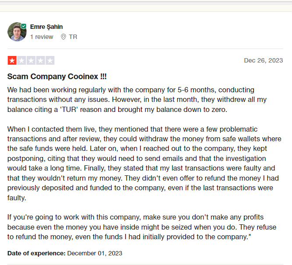View the reviewer's '1 review' count
The width and height of the screenshot is (292, 265).
coord(42,37)
